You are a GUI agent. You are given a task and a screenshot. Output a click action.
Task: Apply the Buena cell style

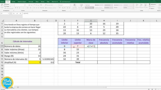(99, 5)
